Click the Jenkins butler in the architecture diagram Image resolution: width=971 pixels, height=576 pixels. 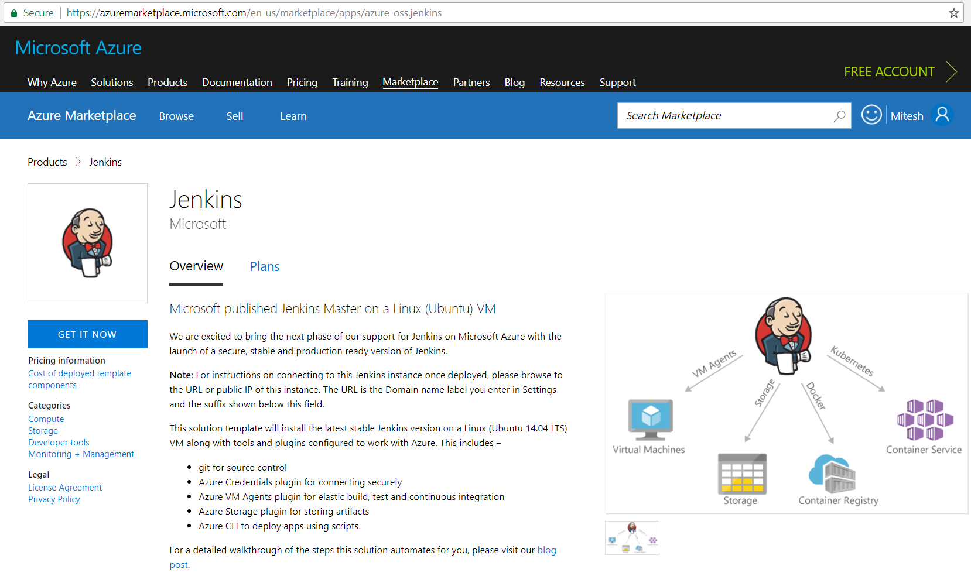(x=784, y=336)
